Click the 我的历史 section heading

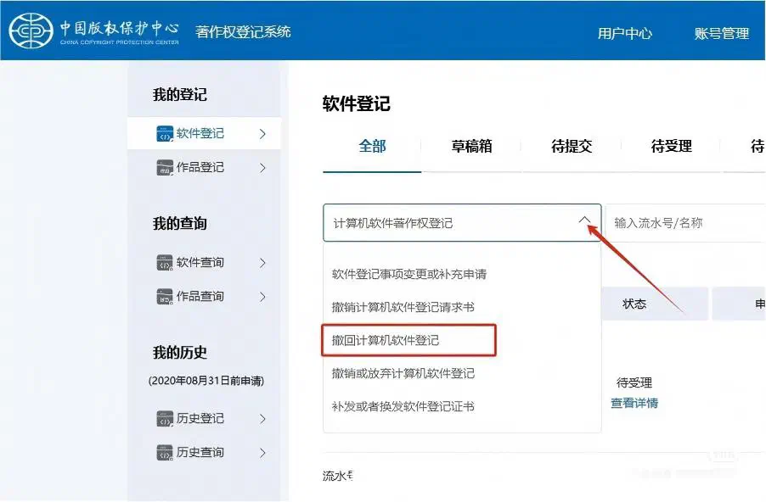tap(180, 353)
